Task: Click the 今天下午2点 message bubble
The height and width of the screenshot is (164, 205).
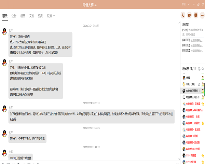Action: 27,139
